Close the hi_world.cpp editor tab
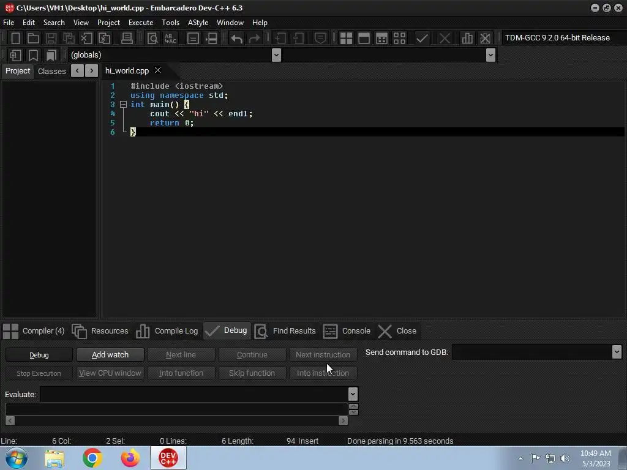 (157, 70)
